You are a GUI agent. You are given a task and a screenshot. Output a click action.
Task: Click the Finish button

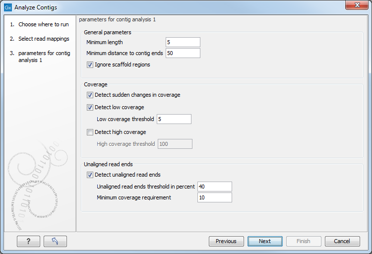(x=304, y=241)
